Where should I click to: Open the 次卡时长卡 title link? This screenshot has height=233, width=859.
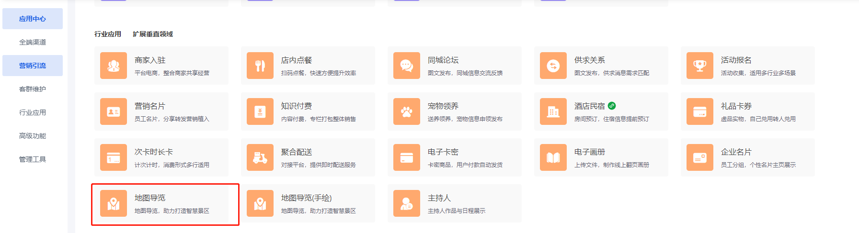click(x=154, y=152)
